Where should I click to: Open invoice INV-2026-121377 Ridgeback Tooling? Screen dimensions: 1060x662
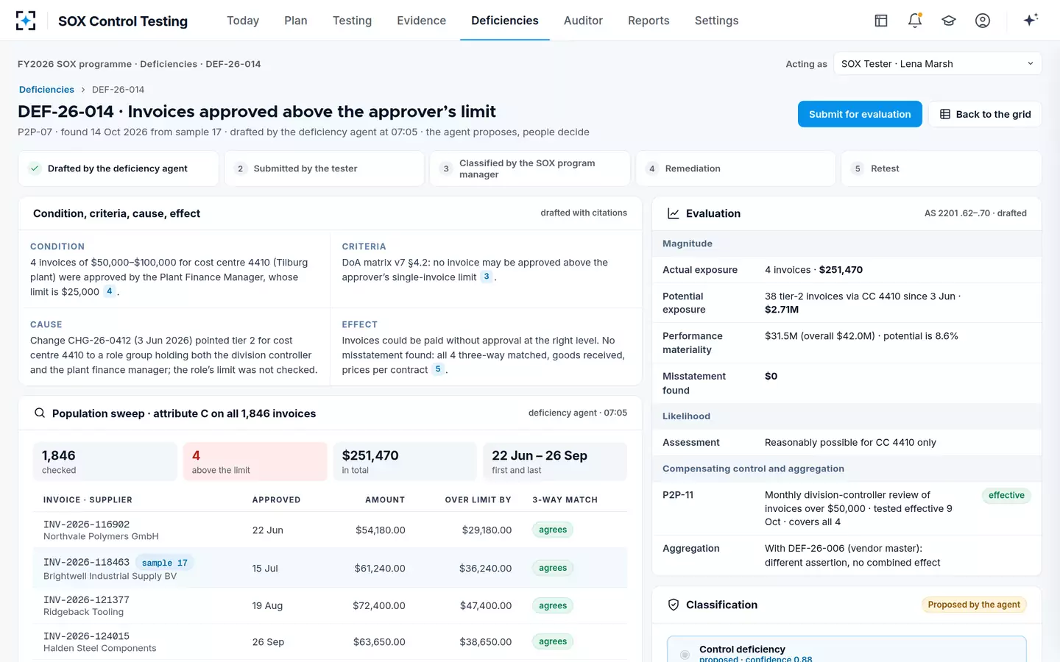330,605
